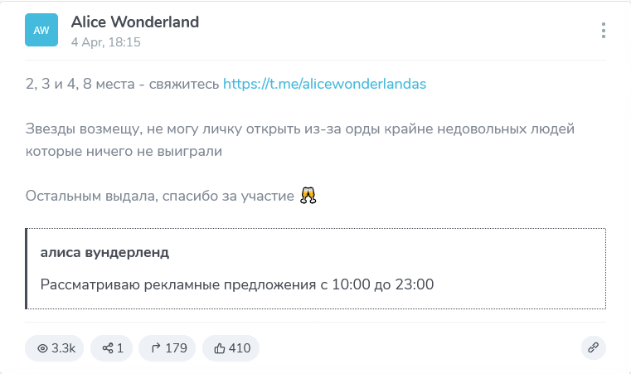Click the "Остальным выдала" thank-you line
The height and width of the screenshot is (374, 631).
click(x=159, y=197)
